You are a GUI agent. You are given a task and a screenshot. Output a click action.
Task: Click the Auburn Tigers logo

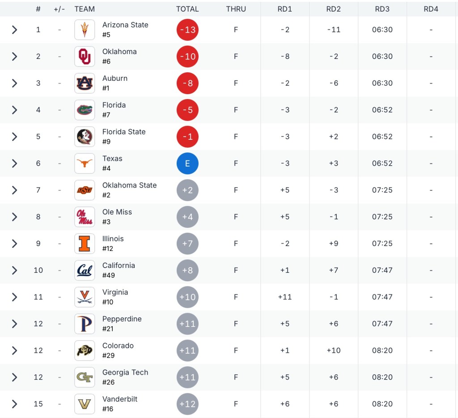point(85,84)
